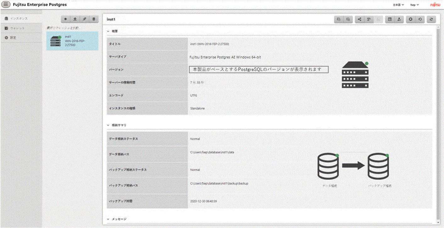The image size is (444, 228).
Task: Open the hamburger menu
Action: coord(6,5)
